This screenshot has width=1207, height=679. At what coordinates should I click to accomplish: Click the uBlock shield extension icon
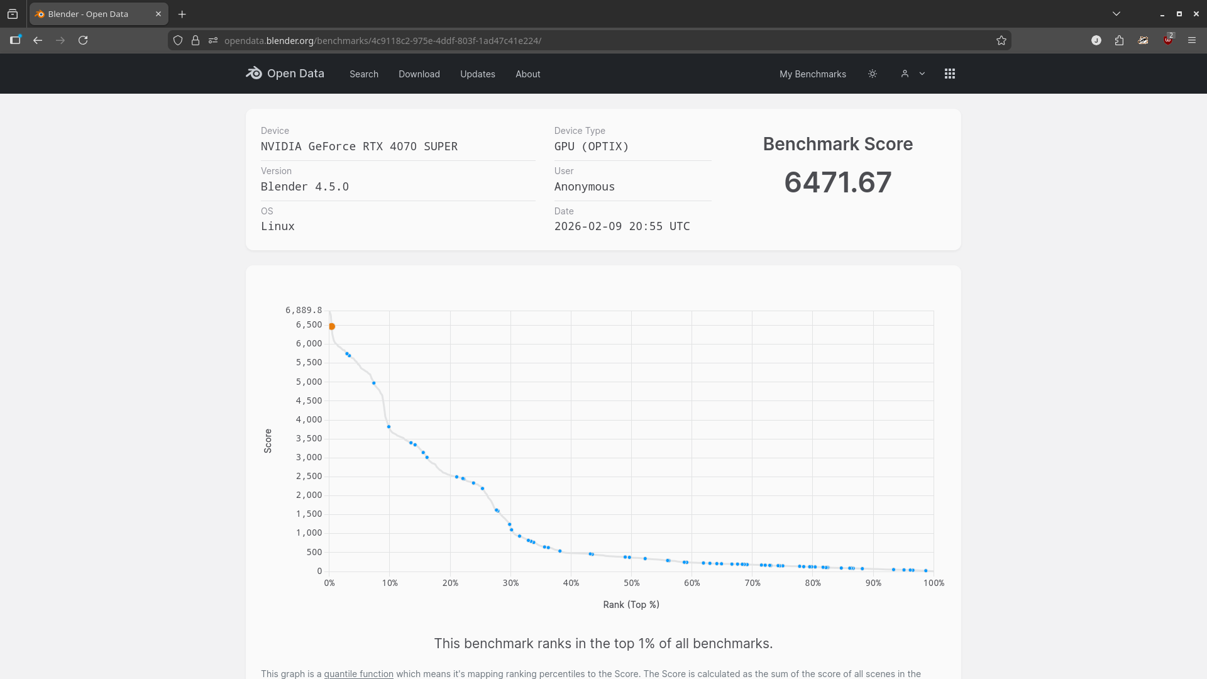(1167, 40)
